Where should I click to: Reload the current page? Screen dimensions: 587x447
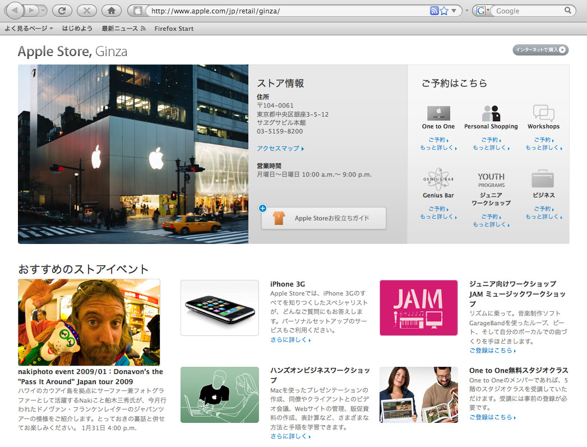click(62, 11)
